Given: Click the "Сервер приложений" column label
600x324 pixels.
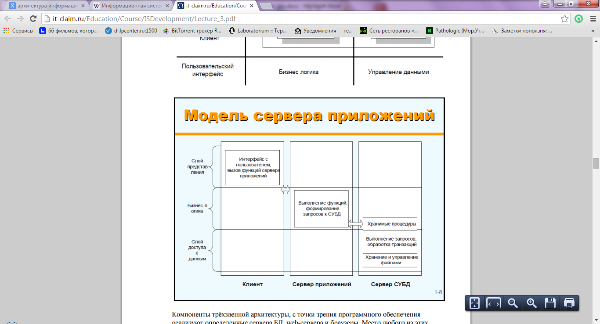Looking at the screenshot, I should click(x=322, y=284).
